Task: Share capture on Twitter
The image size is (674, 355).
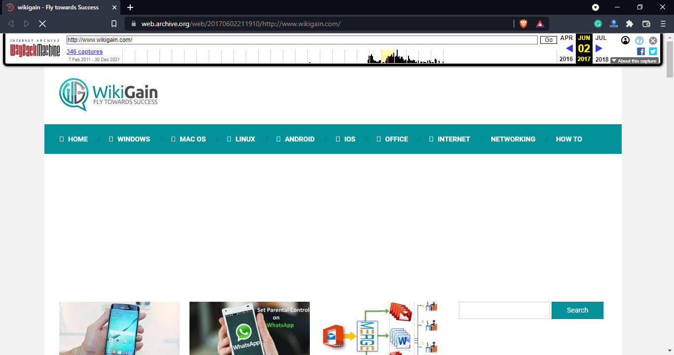Action: click(653, 51)
